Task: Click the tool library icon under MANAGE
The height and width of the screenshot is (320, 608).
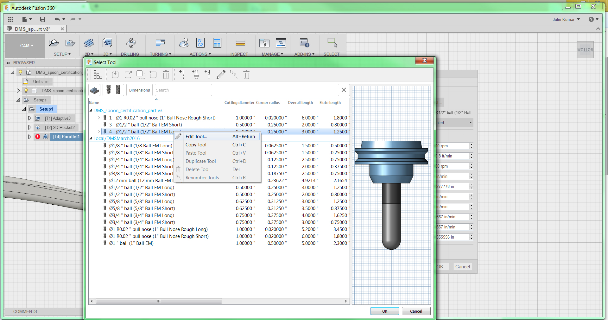Action: (264, 43)
